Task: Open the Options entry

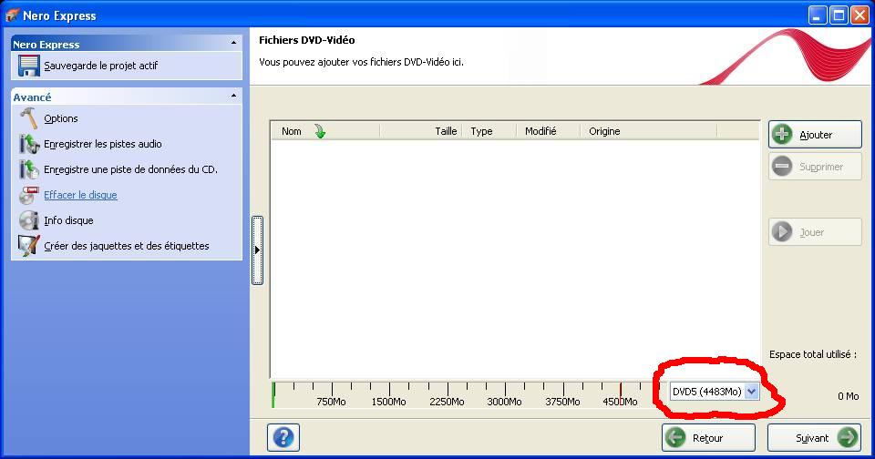Action: 61,118
